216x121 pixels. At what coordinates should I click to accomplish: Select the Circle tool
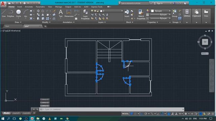coord(19,13)
